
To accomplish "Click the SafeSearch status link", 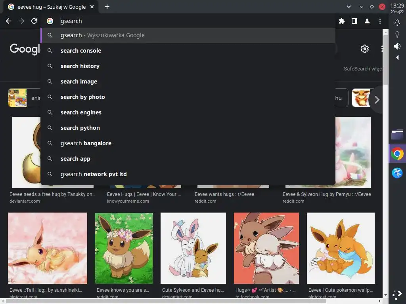I will pyautogui.click(x=363, y=69).
